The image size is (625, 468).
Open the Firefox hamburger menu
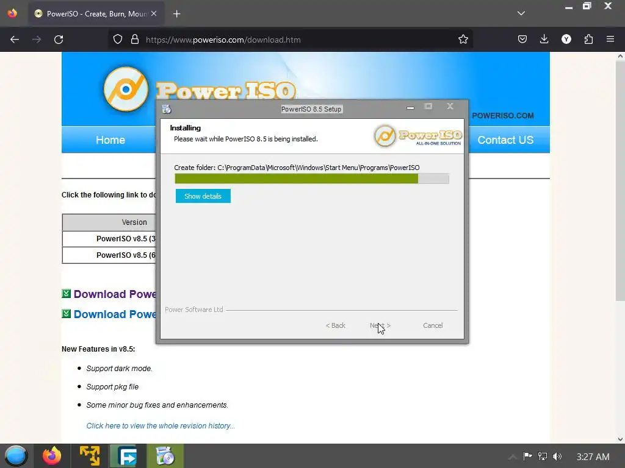click(x=610, y=40)
